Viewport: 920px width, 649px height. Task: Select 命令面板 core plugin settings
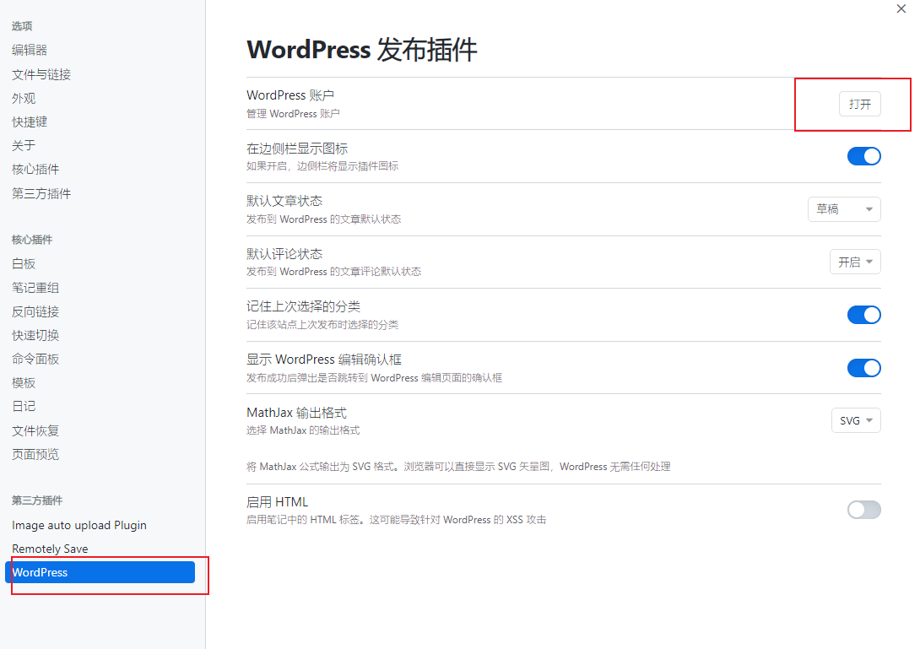coord(35,359)
